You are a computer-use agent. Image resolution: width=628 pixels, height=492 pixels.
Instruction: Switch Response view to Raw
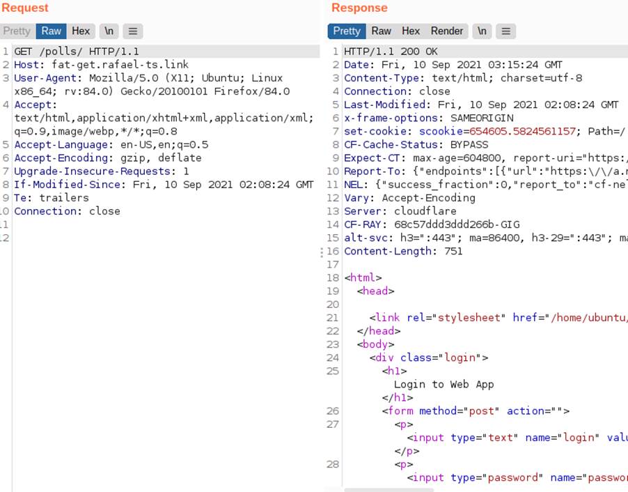pyautogui.click(x=381, y=31)
